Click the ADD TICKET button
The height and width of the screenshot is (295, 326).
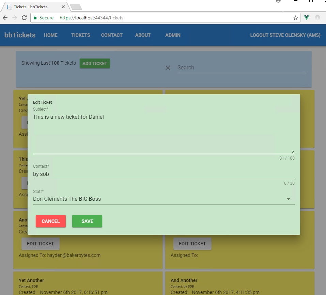coord(95,63)
